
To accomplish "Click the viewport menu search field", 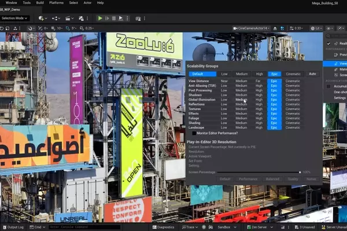I will click(x=337, y=36).
